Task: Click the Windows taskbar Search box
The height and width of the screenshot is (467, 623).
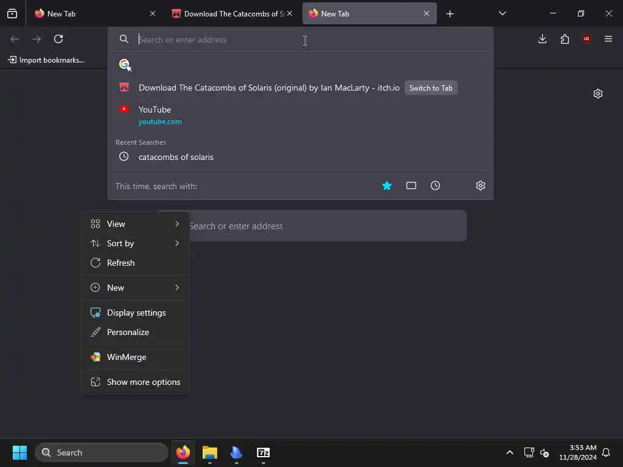Action: [x=102, y=452]
